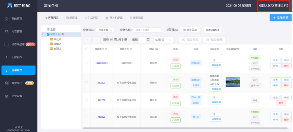Screen dimensions: 293x132
Task: Focus the 设备名称 keyword input
Action: coord(147,30)
